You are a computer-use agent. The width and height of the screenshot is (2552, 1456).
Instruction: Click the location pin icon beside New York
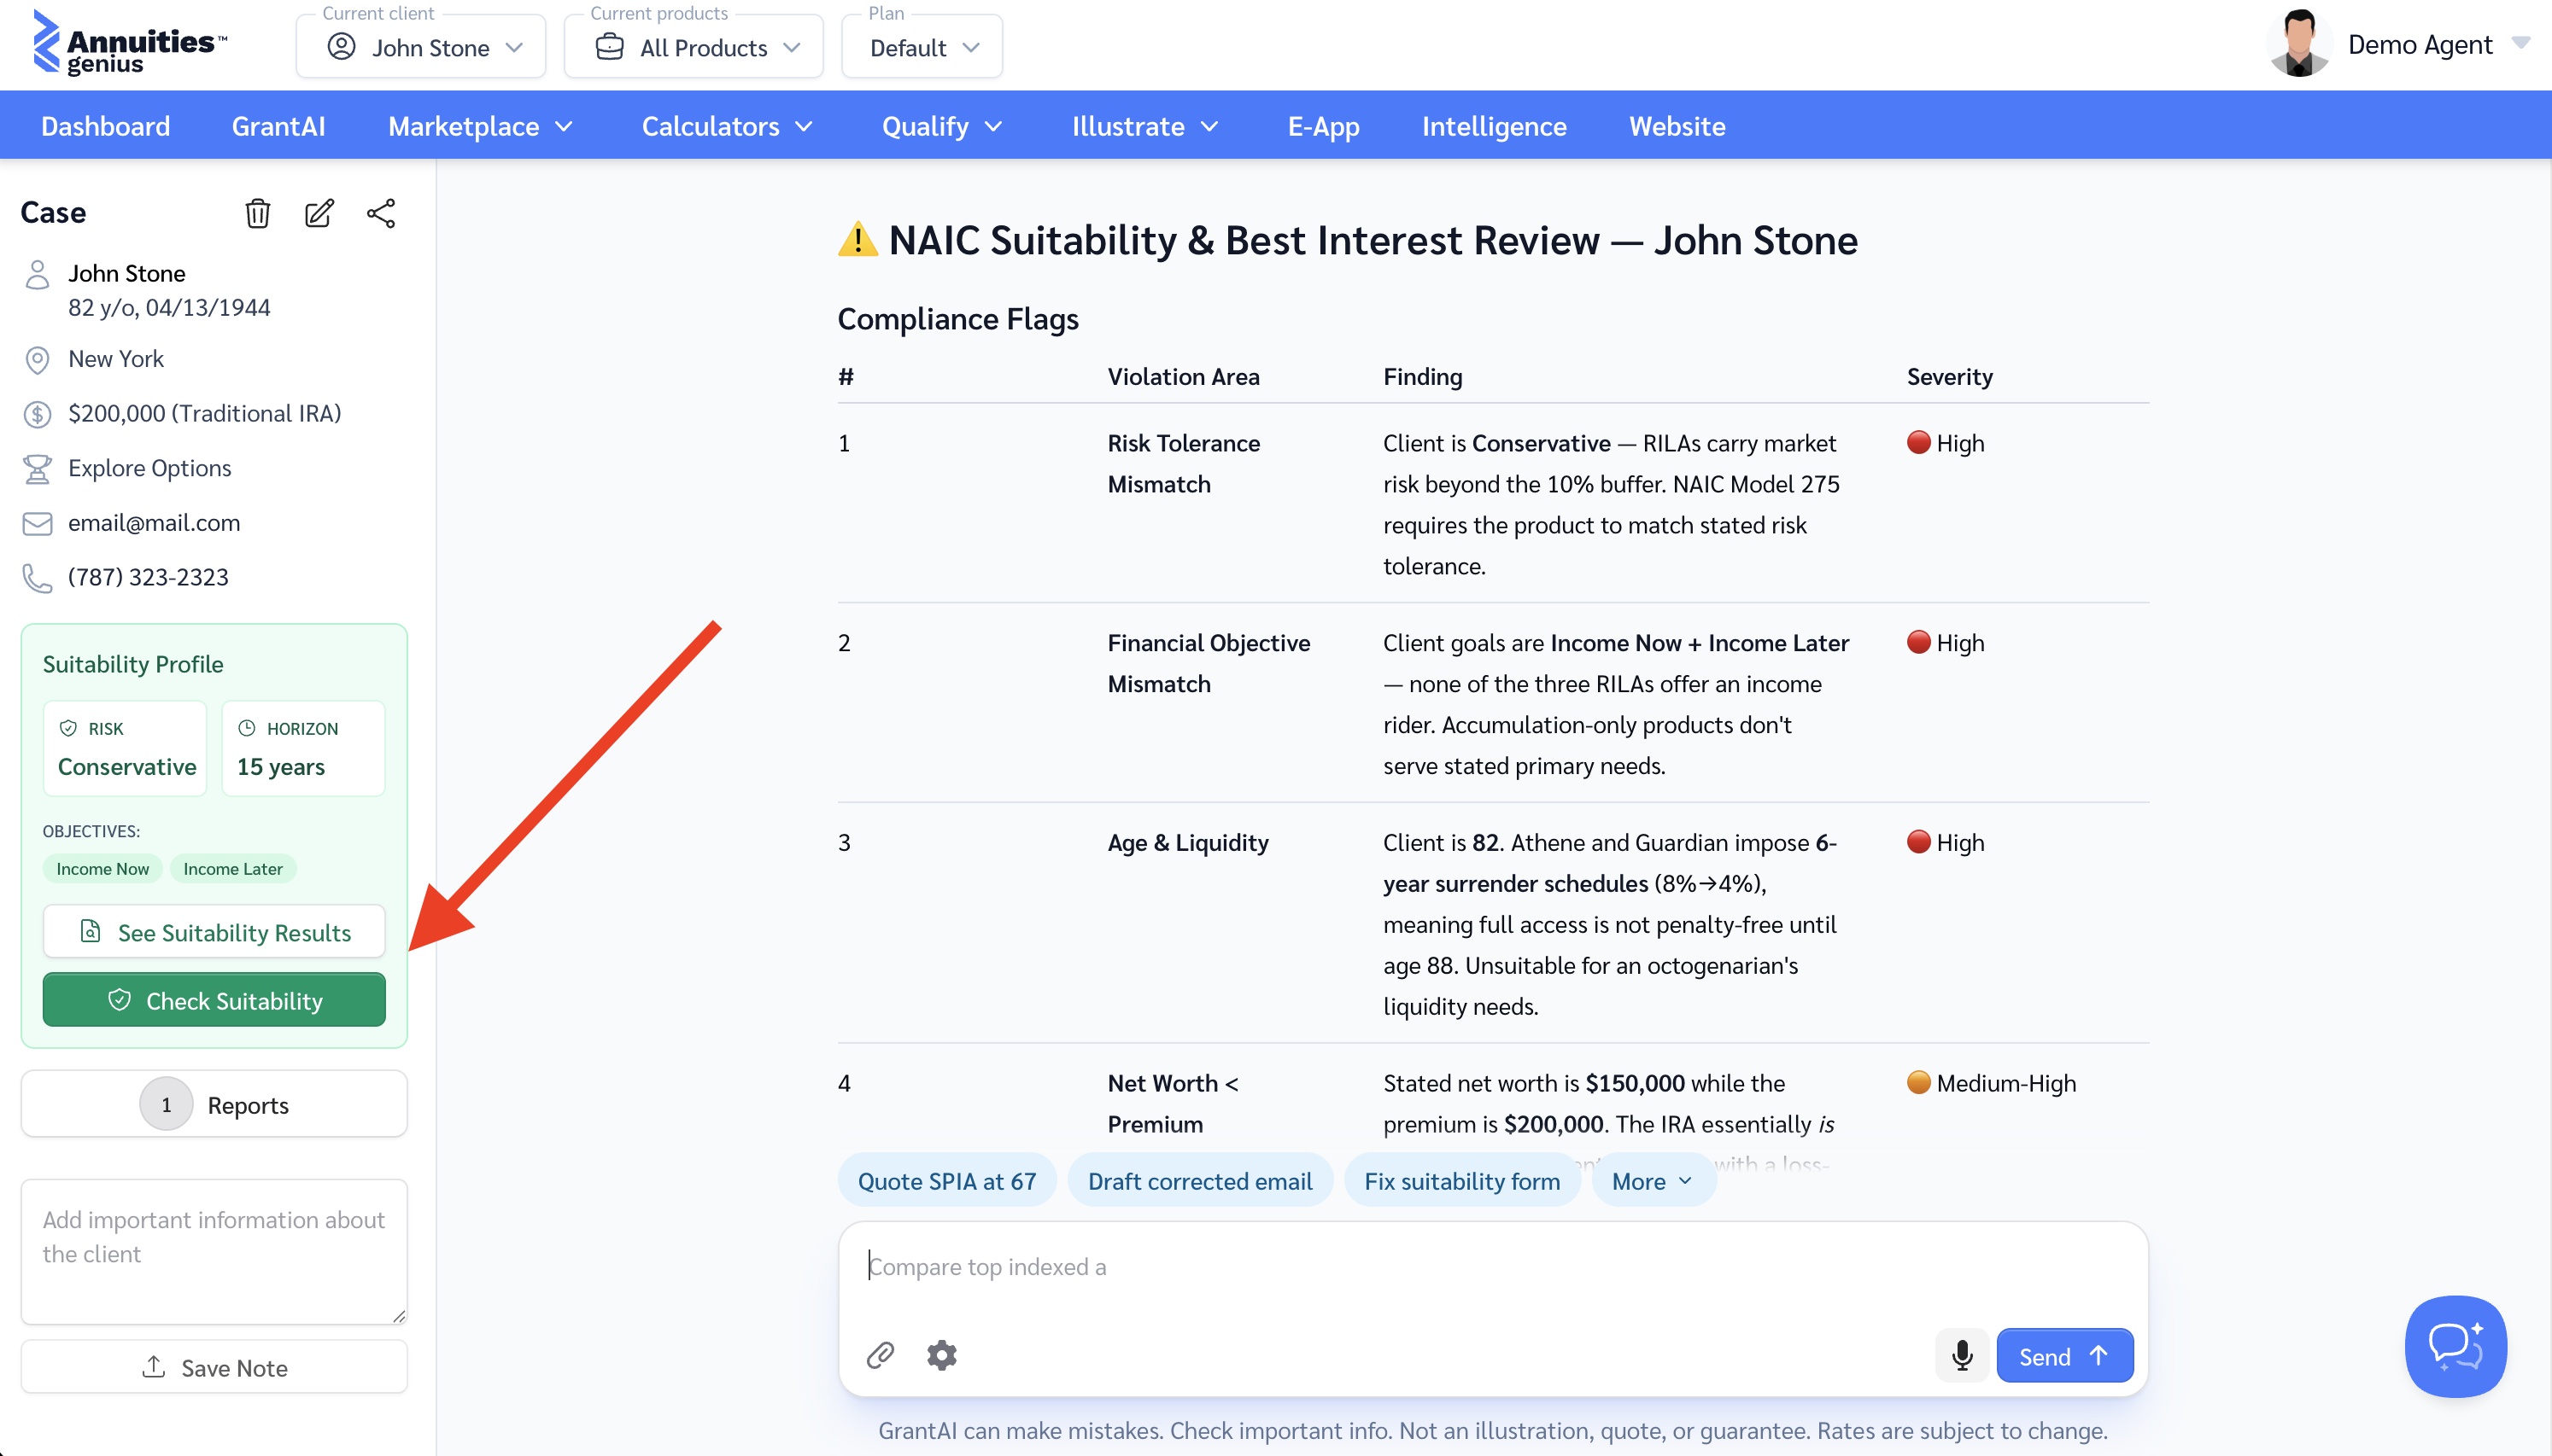tap(37, 360)
